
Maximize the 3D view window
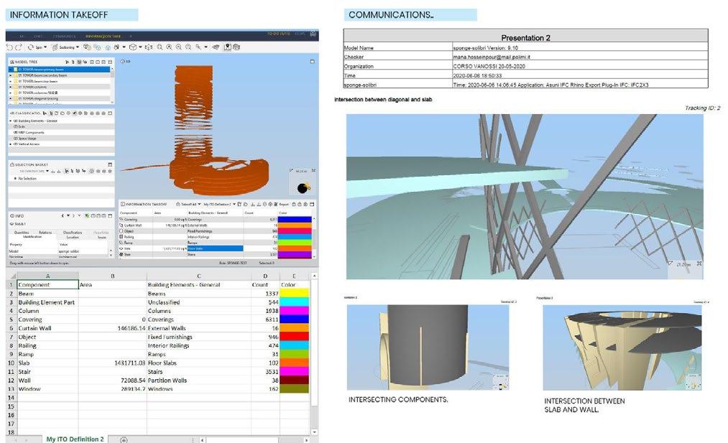tap(313, 61)
